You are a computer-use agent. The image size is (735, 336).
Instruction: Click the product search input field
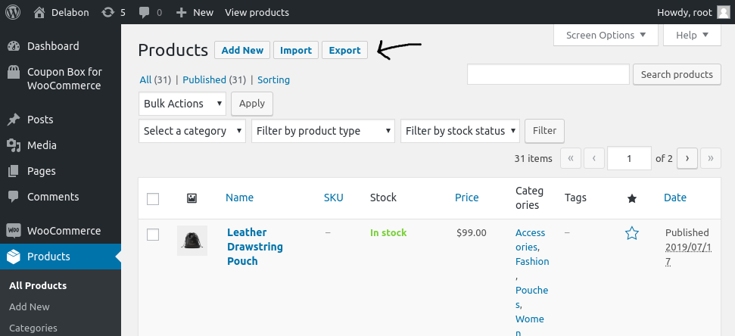549,74
